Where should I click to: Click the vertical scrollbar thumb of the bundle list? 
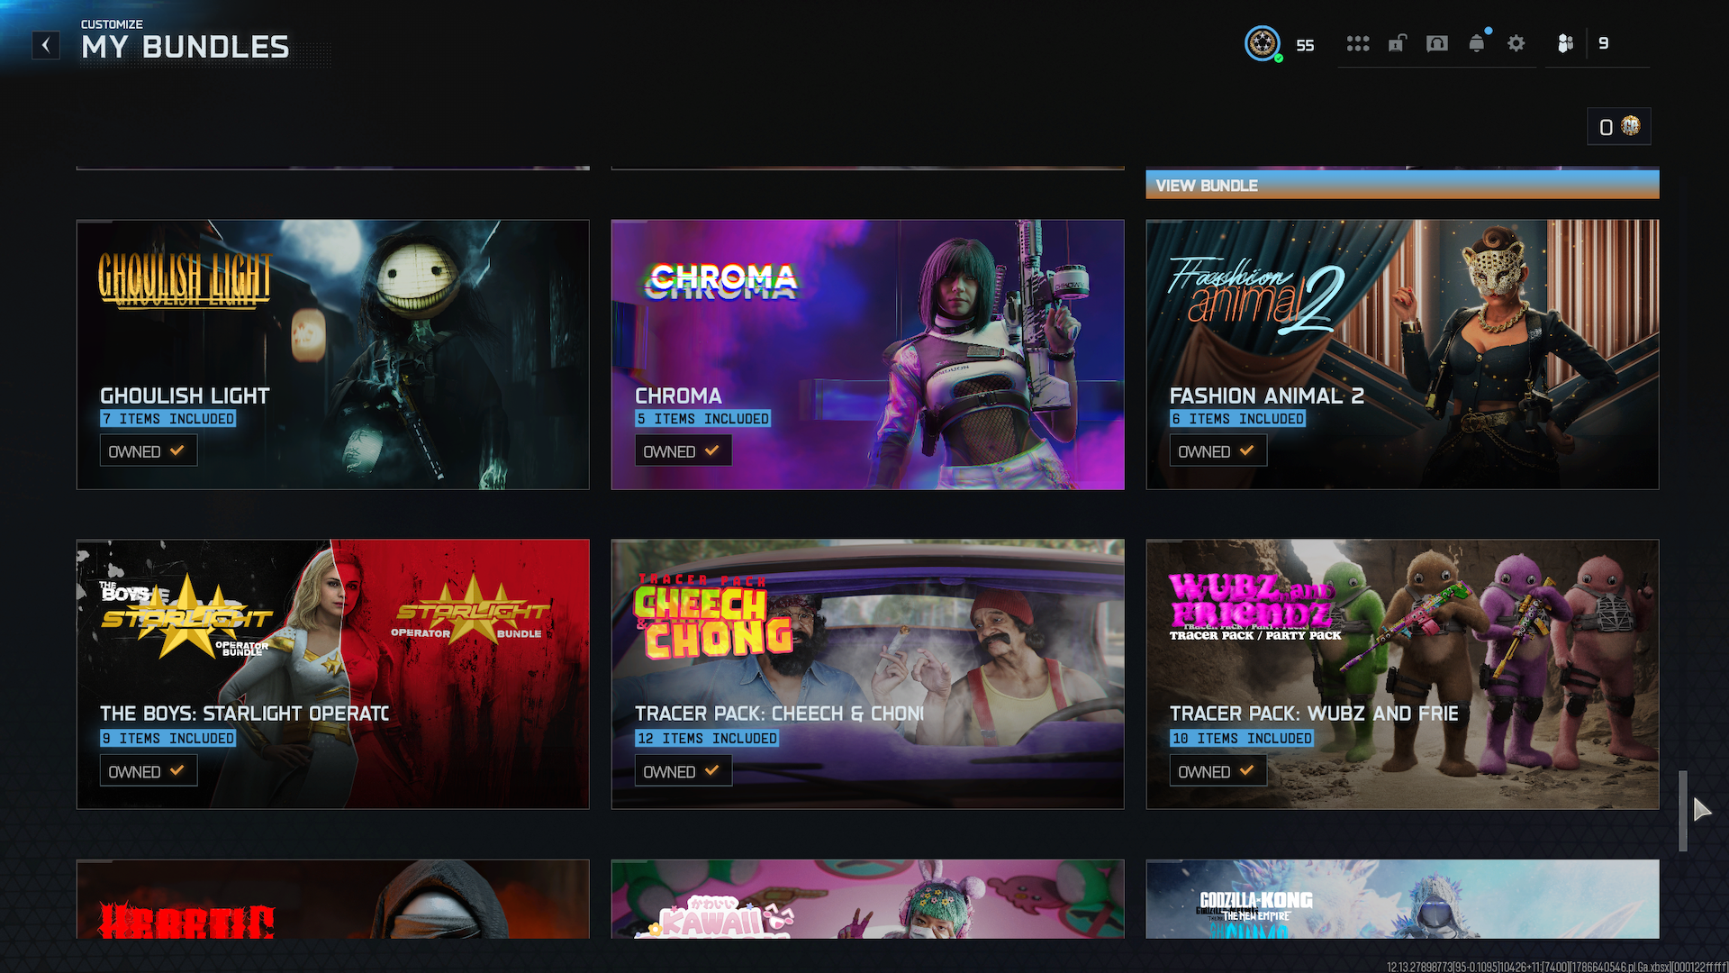click(1682, 811)
